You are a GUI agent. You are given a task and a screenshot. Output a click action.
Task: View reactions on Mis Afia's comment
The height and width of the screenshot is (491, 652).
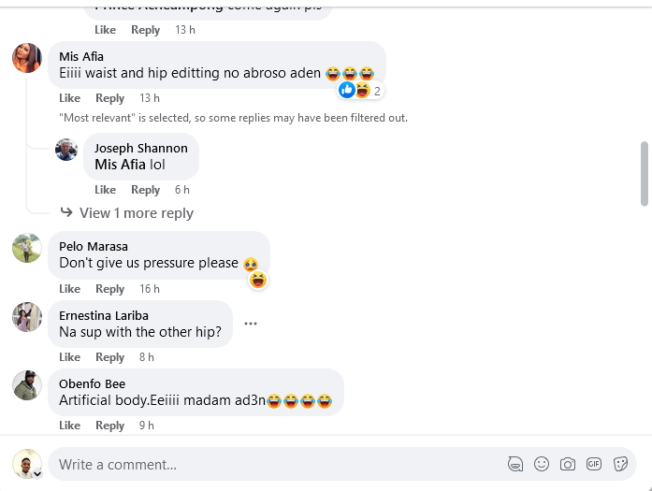pyautogui.click(x=360, y=91)
